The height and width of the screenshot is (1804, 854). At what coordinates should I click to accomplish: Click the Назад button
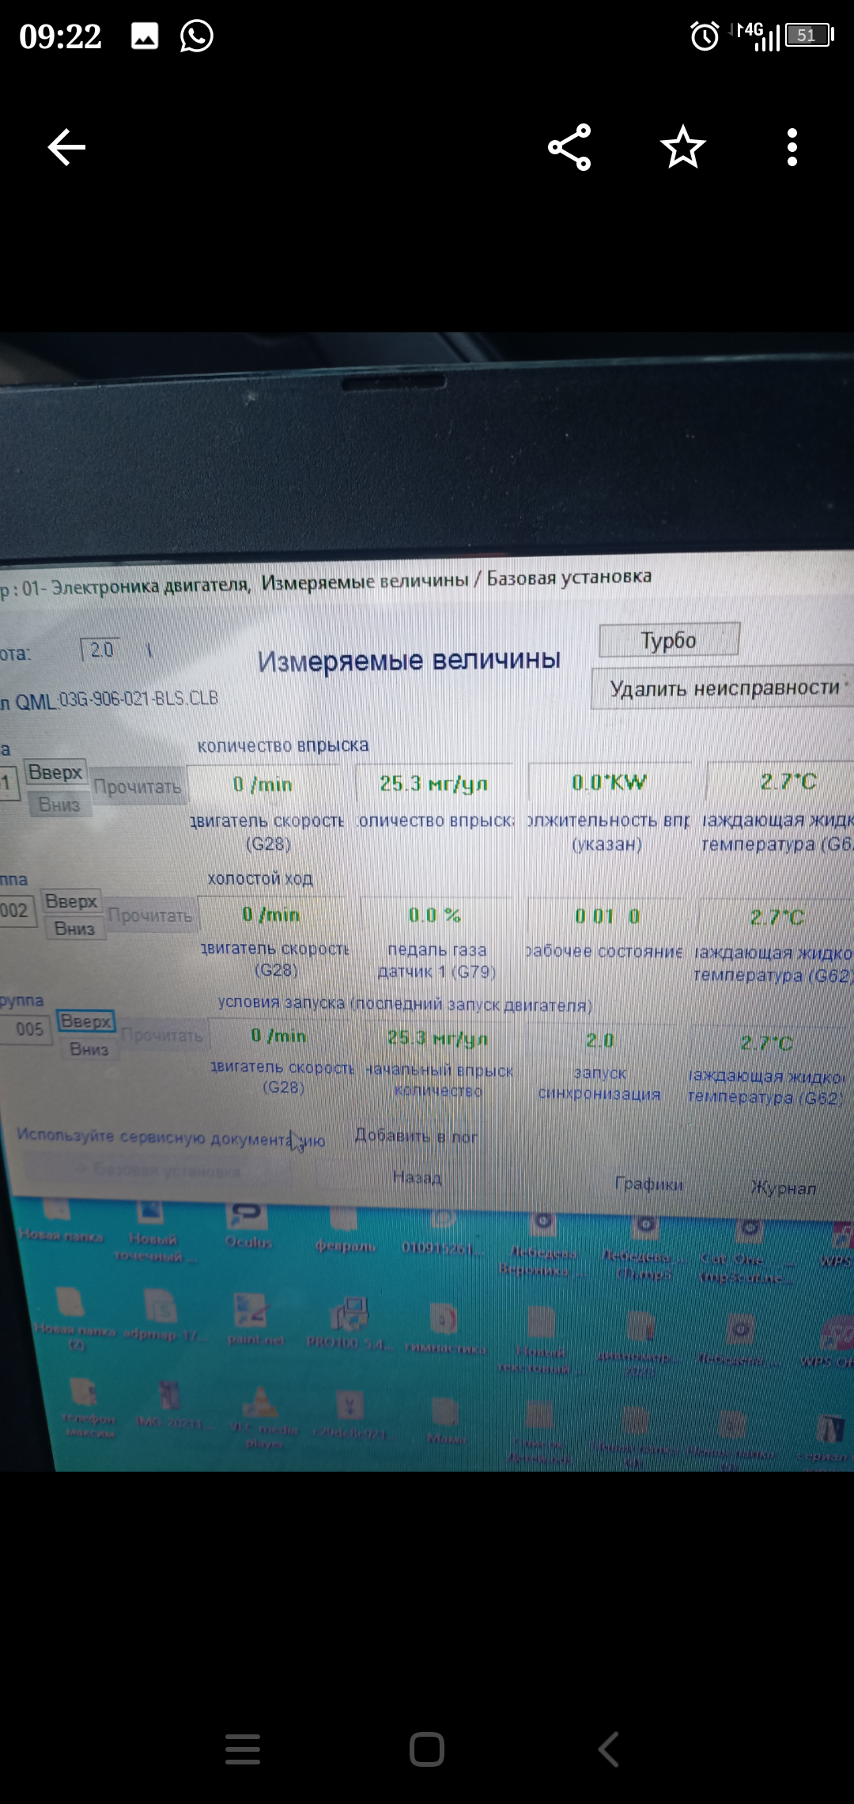tap(417, 1177)
